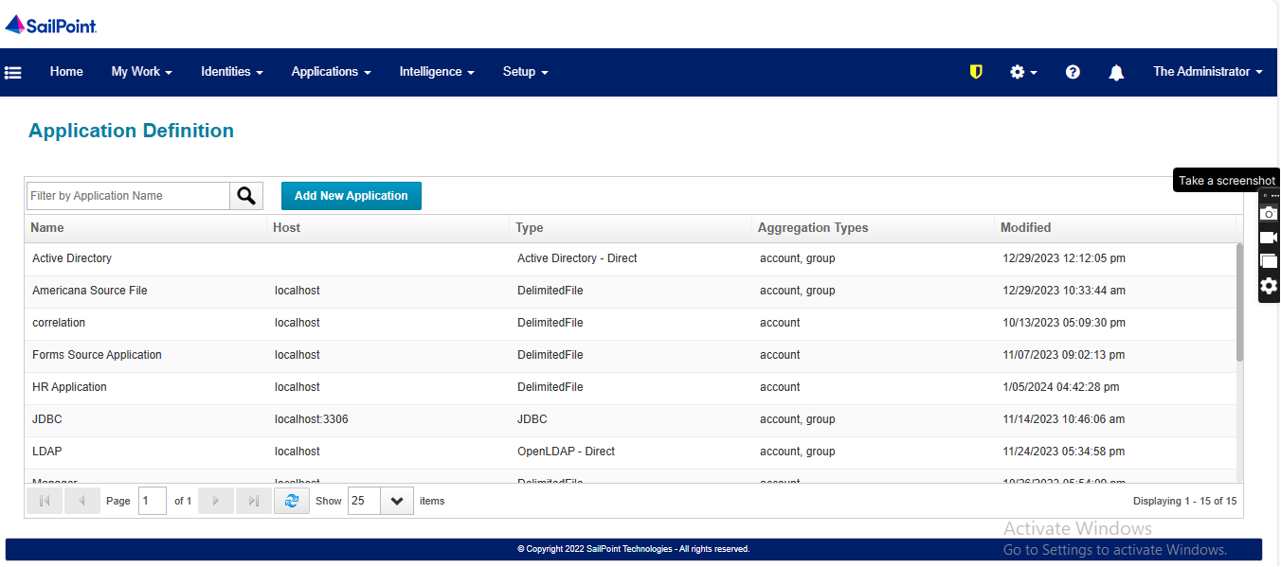Click the Application Definition page heading

pyautogui.click(x=132, y=131)
